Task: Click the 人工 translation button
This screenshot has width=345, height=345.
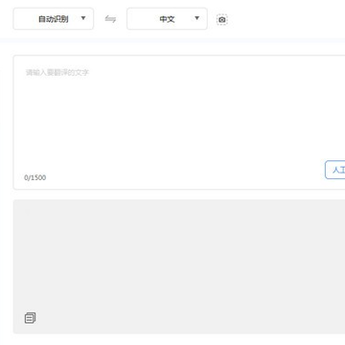Action: click(x=335, y=170)
